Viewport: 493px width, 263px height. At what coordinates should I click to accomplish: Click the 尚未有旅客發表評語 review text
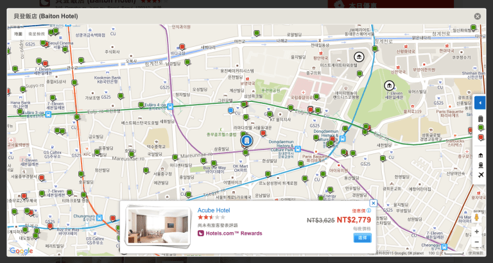pyautogui.click(x=218, y=225)
